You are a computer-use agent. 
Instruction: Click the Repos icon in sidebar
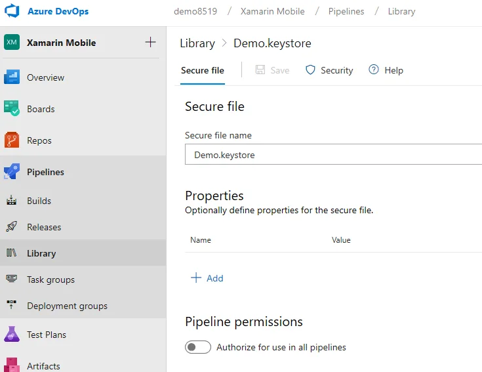12,140
